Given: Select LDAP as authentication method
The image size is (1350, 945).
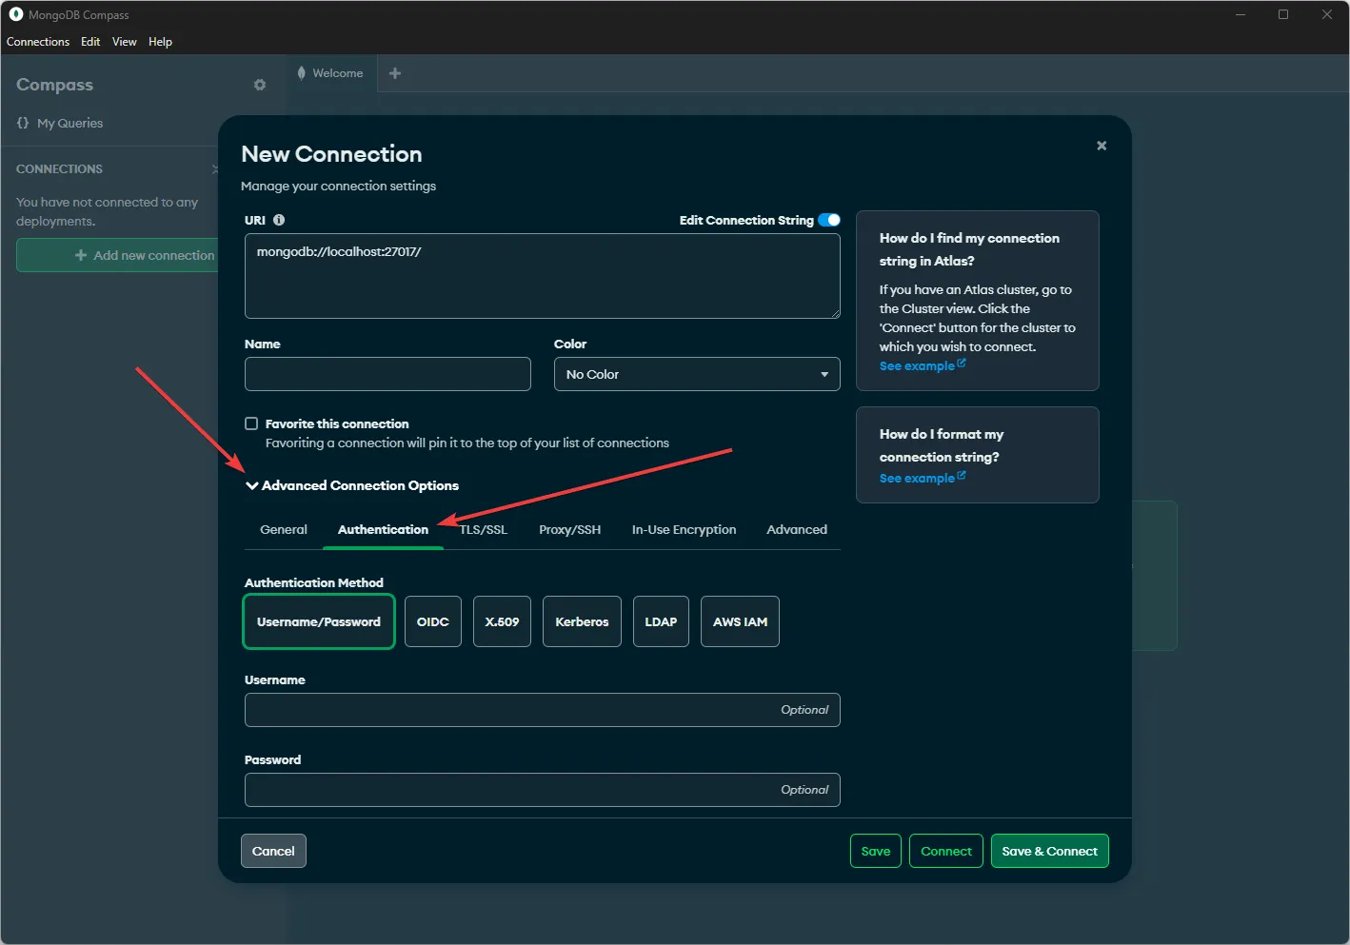Looking at the screenshot, I should [661, 621].
